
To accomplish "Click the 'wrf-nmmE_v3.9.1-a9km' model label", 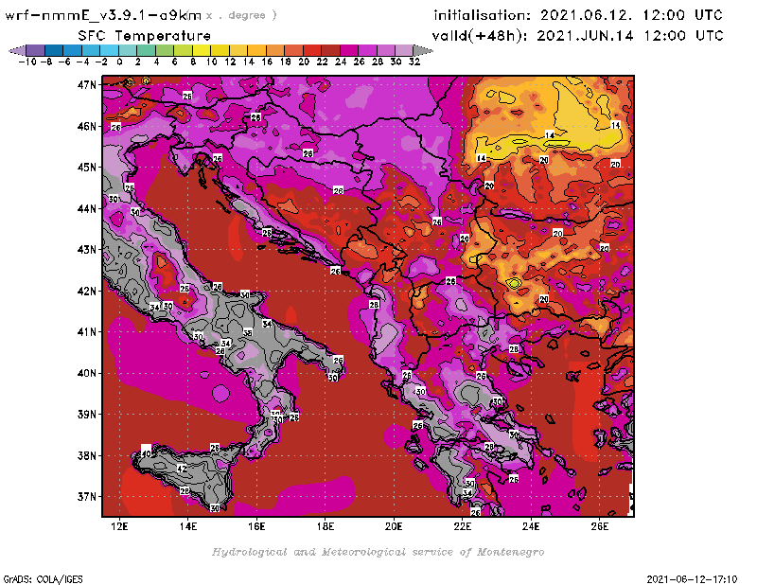I will pyautogui.click(x=103, y=15).
